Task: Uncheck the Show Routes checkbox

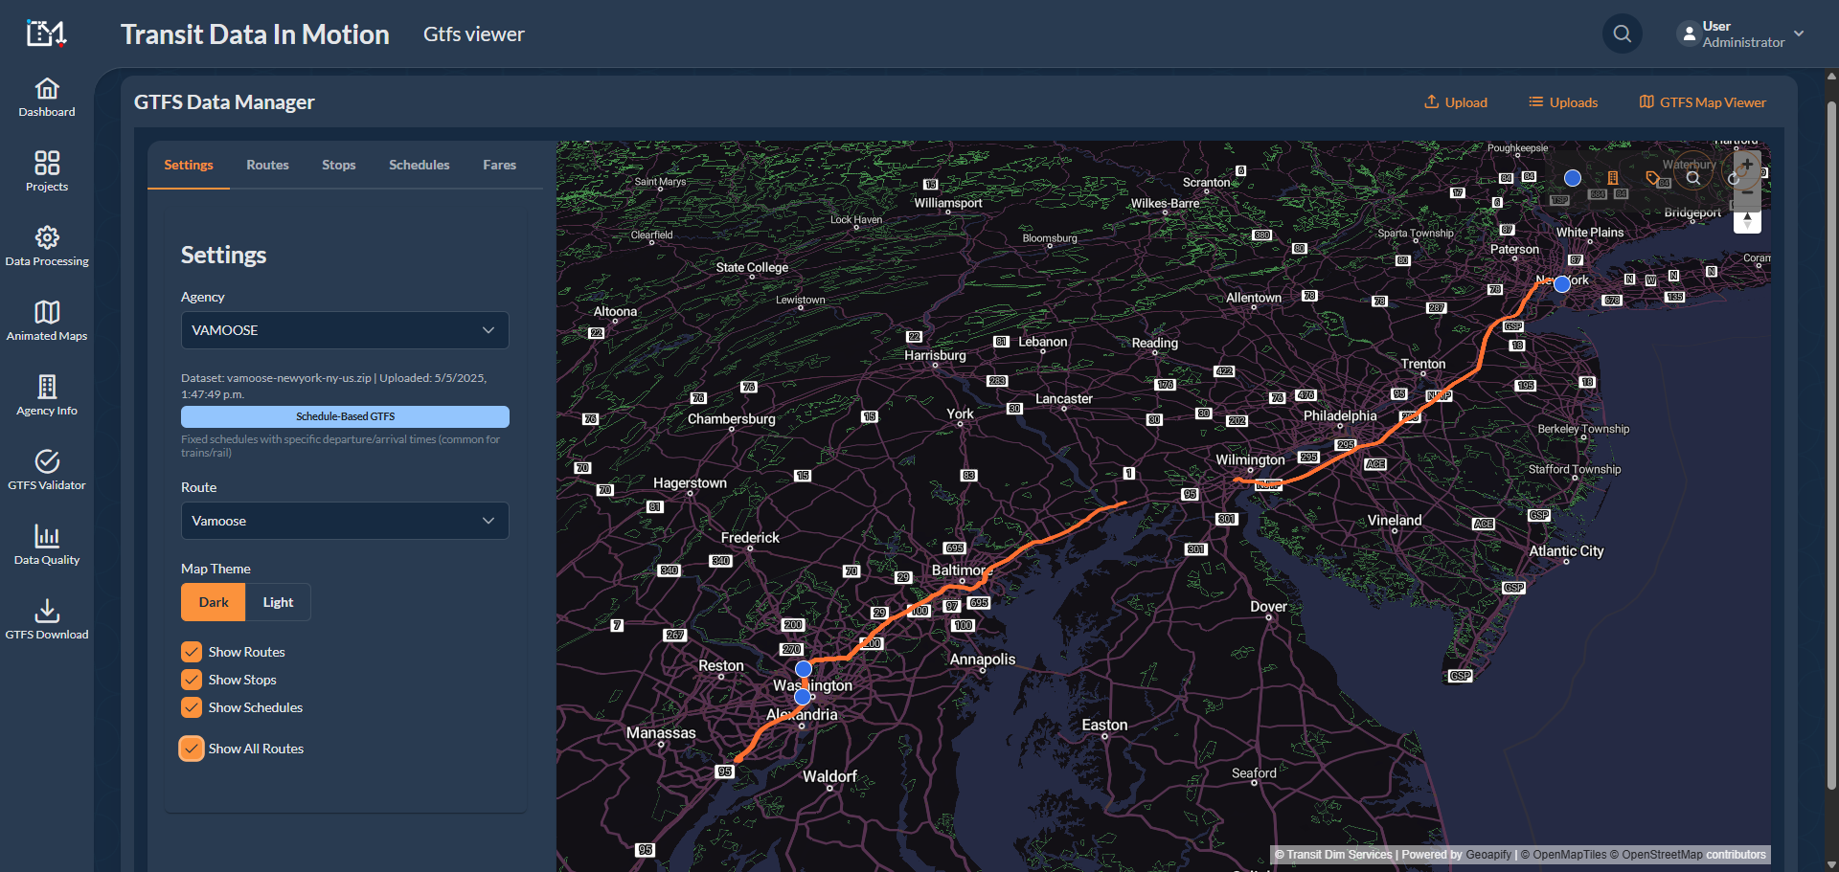Action: (x=192, y=652)
